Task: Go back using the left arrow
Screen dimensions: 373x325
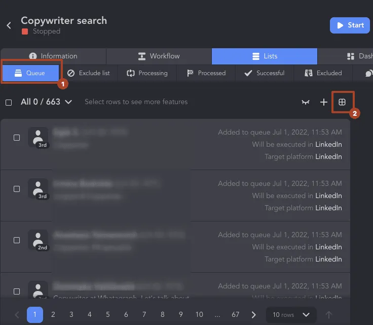Action: click(9, 25)
